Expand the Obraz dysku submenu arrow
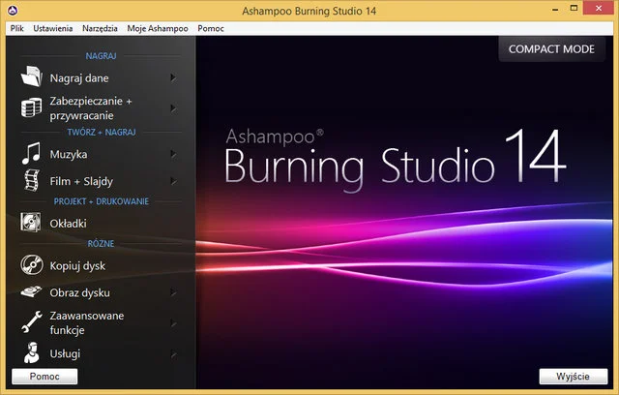Screen dimensions: 619x395 (x=173, y=292)
